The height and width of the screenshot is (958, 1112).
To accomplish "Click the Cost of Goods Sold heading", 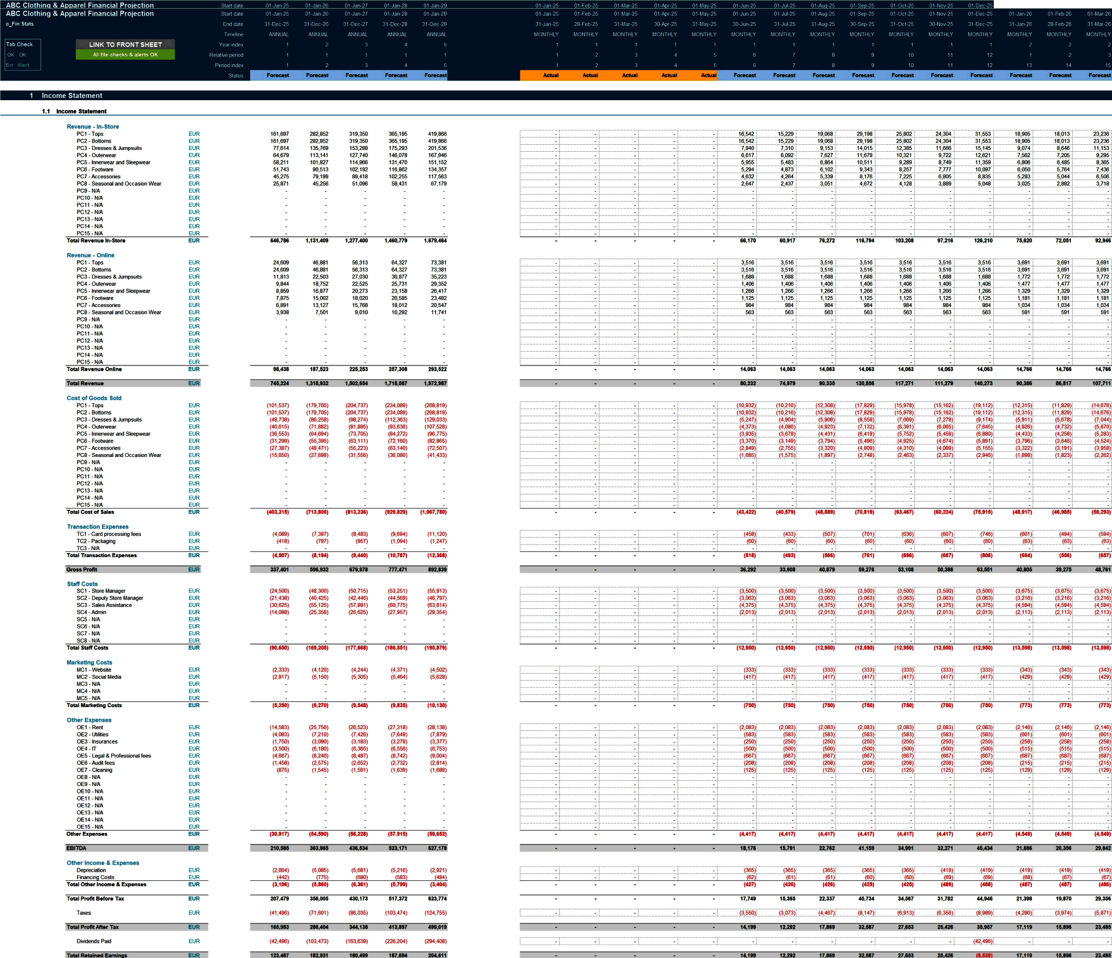I will coord(94,398).
